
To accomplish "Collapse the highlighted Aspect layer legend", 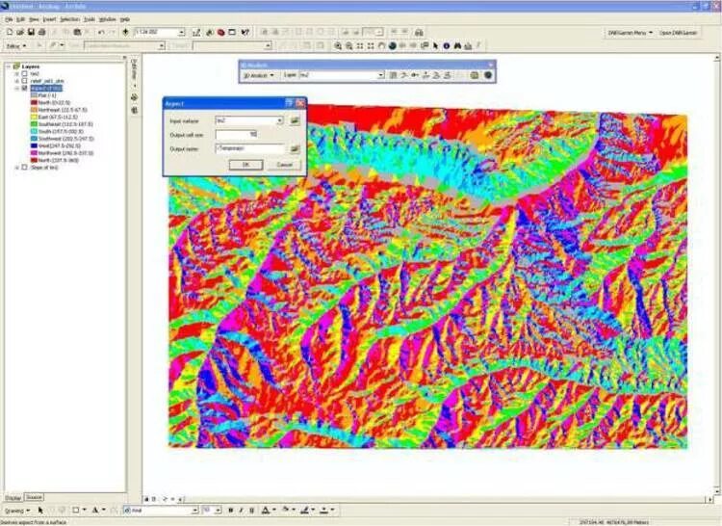I will click(17, 88).
